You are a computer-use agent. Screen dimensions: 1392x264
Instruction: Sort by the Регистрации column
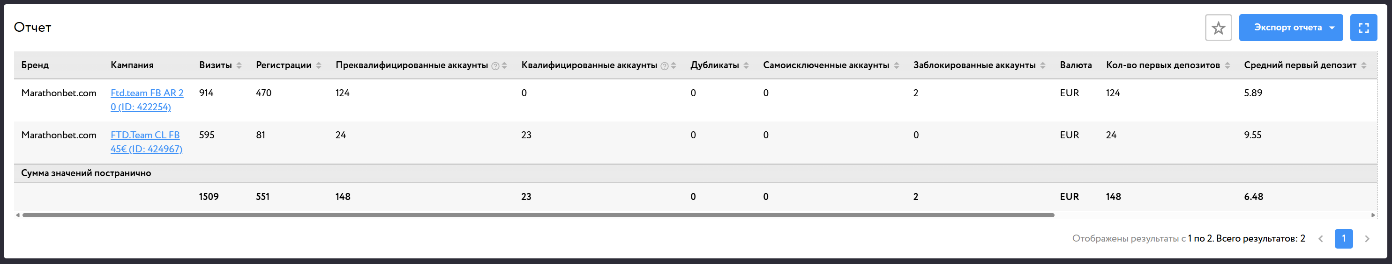[318, 65]
